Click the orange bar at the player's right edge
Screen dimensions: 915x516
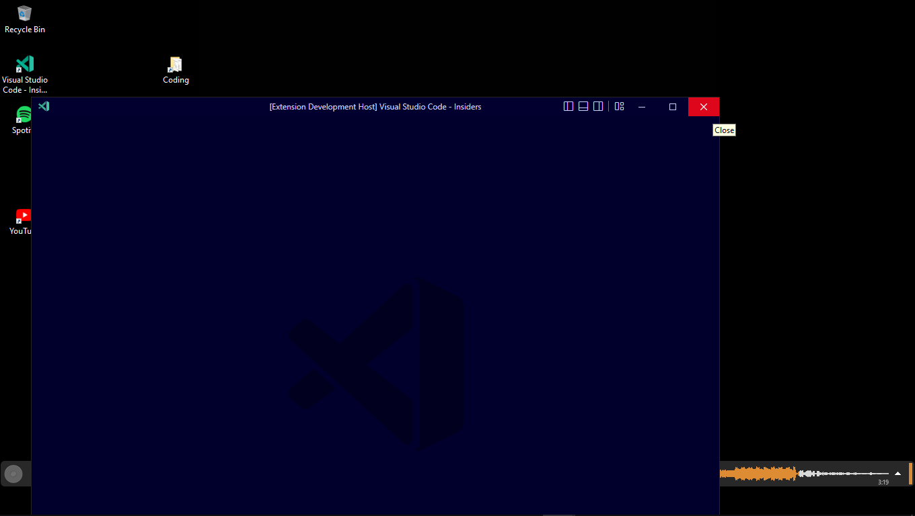[x=910, y=474]
